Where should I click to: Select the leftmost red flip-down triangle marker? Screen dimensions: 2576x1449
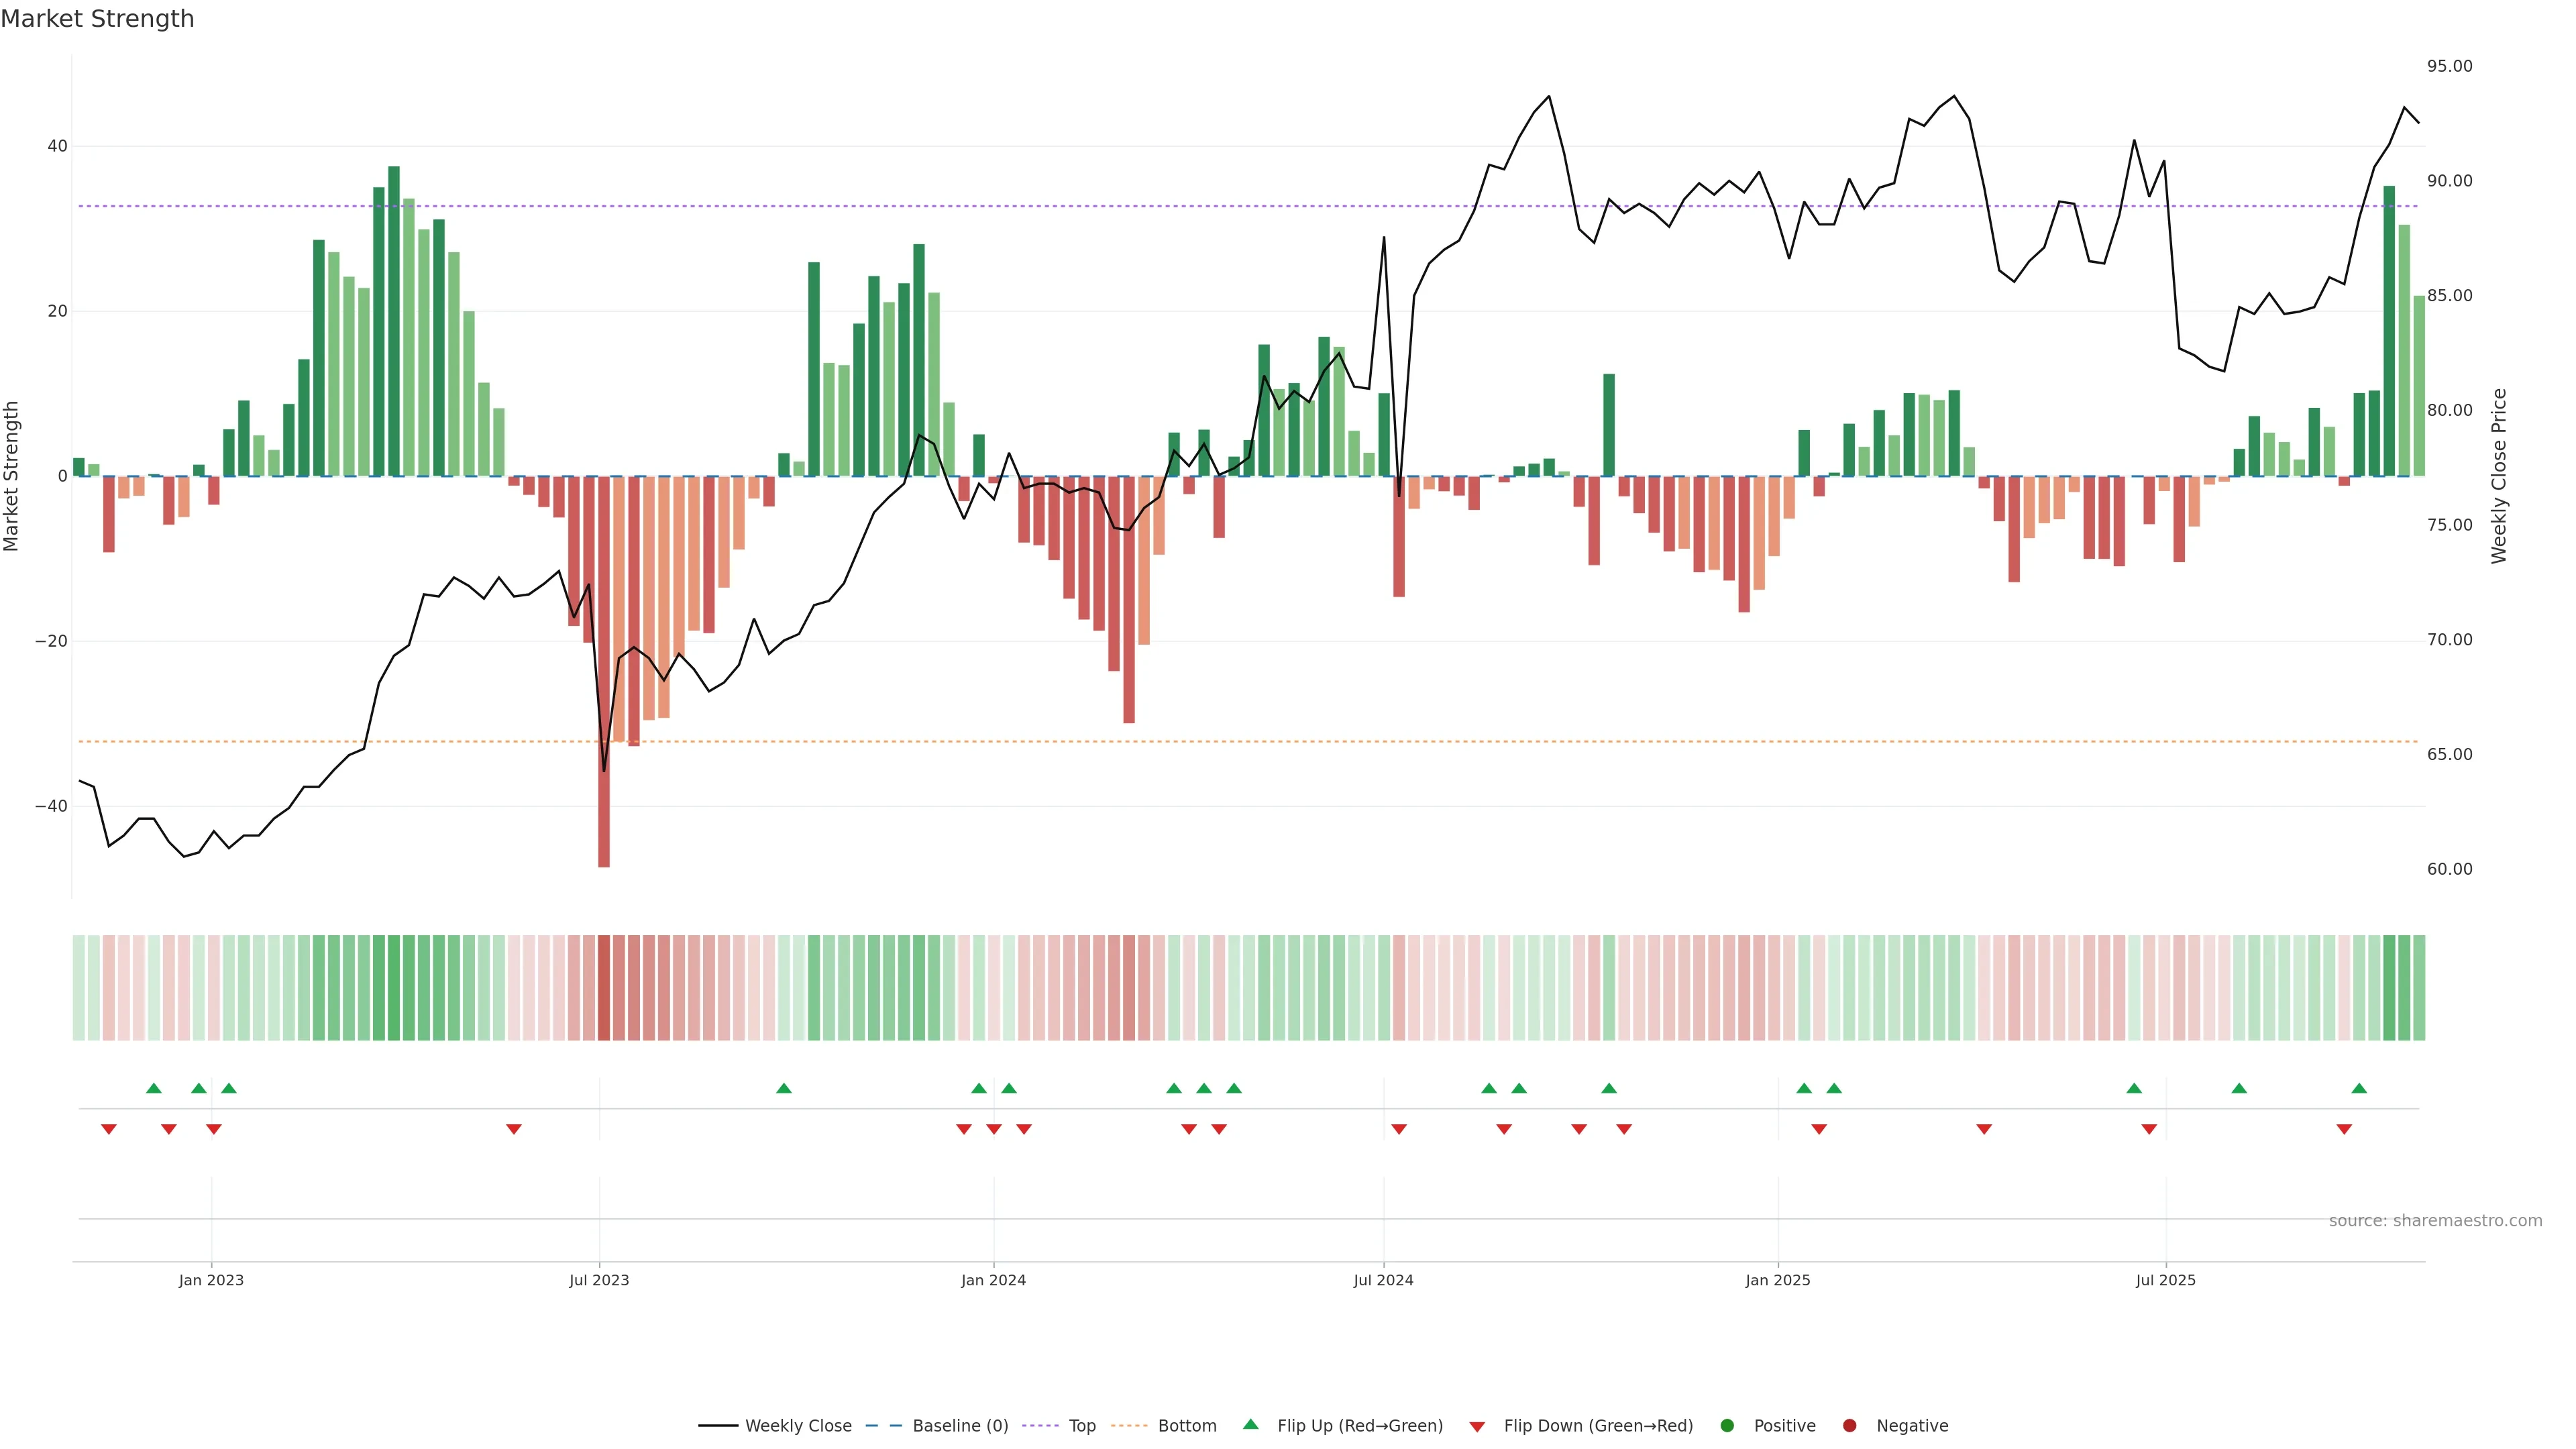tap(109, 1129)
